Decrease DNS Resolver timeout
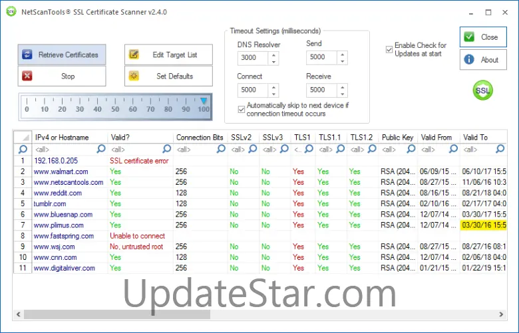Viewport: 519px width, 333px height. 273,62
